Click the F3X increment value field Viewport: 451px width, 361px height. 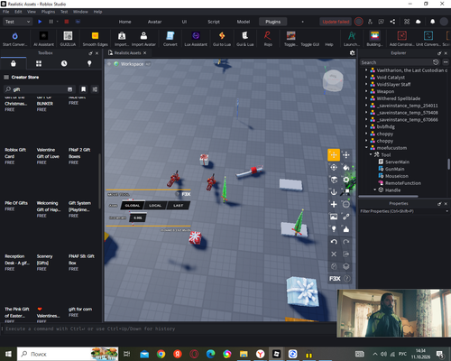[138, 218]
